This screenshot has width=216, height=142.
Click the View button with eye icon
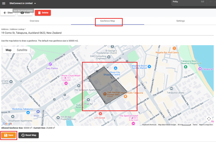click(25, 13)
